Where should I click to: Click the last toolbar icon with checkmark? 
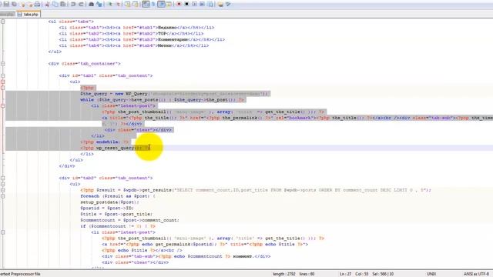228,4
